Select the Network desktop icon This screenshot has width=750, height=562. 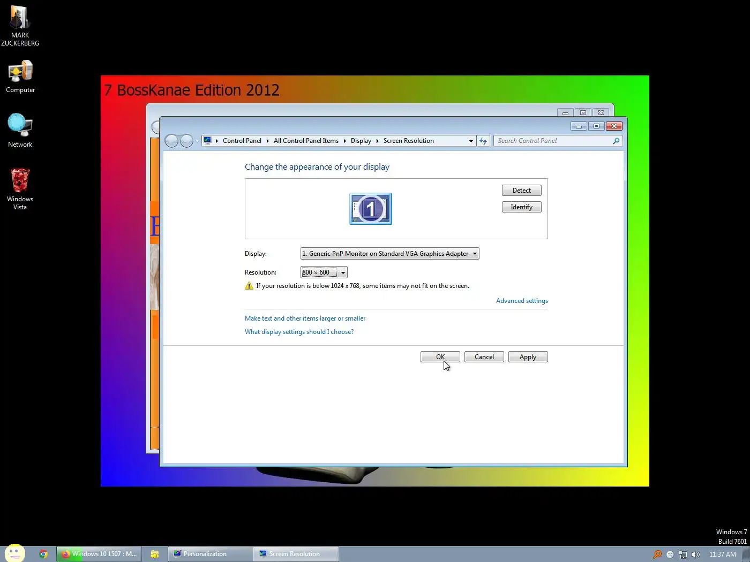[x=20, y=130]
